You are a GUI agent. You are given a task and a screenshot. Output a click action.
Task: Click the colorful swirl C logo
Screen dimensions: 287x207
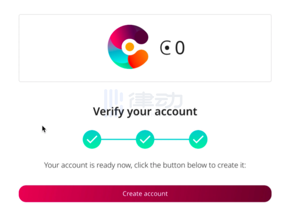coord(128,47)
